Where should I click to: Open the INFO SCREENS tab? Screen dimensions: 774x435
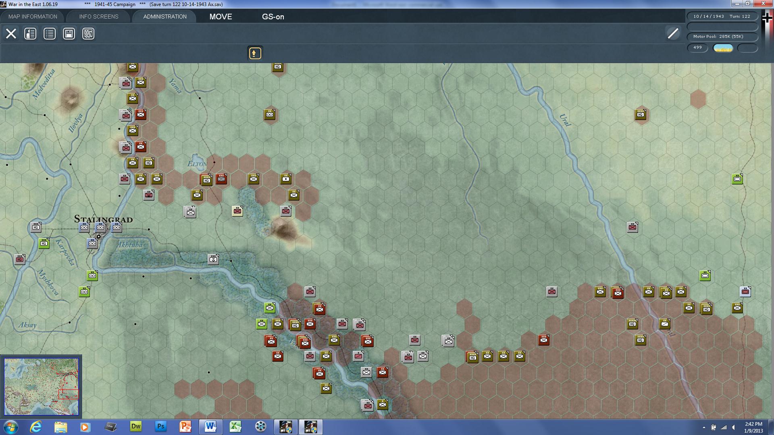point(99,17)
